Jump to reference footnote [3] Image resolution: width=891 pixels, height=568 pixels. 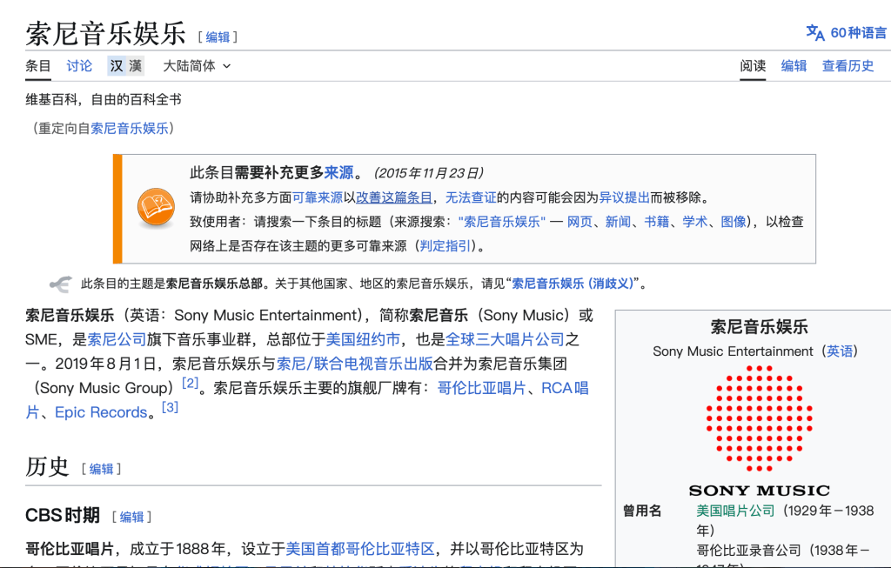coord(170,408)
